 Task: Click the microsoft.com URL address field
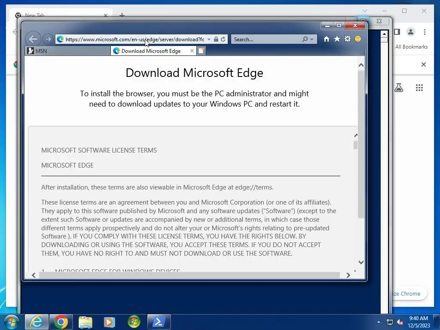coord(134,39)
